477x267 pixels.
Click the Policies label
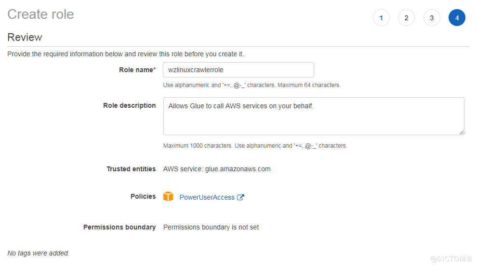pos(143,197)
